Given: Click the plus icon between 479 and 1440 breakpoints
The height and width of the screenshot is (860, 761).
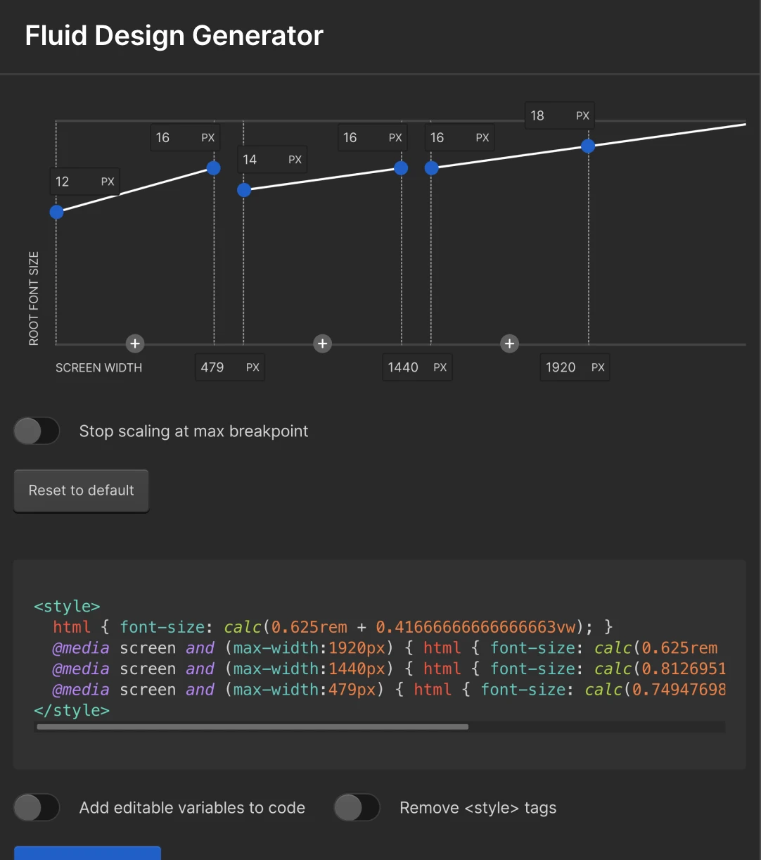Looking at the screenshot, I should (322, 343).
